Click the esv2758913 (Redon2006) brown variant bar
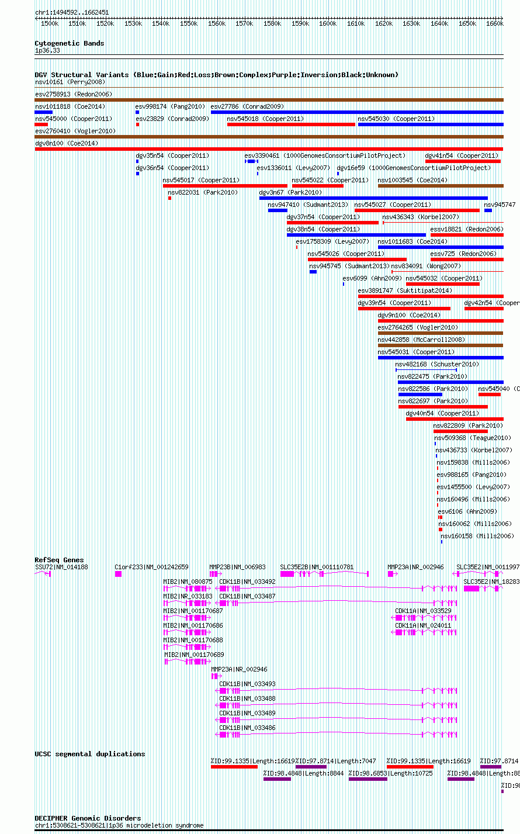Image resolution: width=520 pixels, height=834 pixels. tap(269, 100)
